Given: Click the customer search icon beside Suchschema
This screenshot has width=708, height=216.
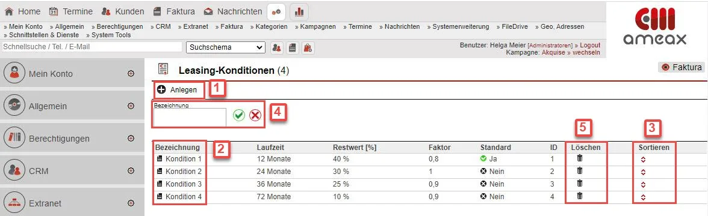Looking at the screenshot, I should pos(277,48).
